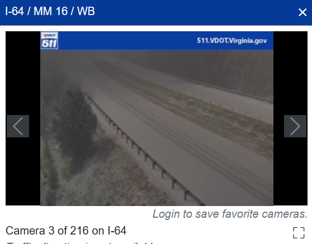Click the 511.VDOT.Virginia.gov watermark text

tap(232, 41)
